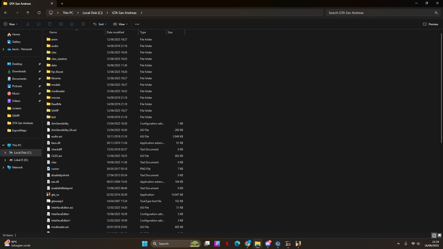The height and width of the screenshot is (249, 443).
Task: Show hidden system tray icons
Action: tap(398, 243)
